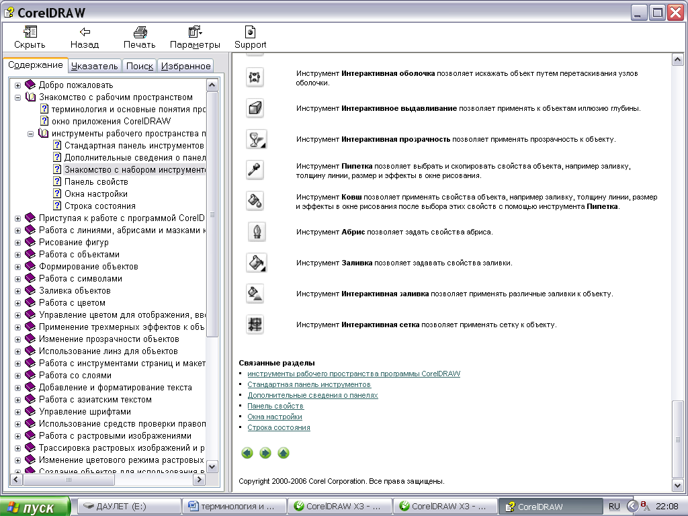Image resolution: width=688 pixels, height=516 pixels.
Task: Collapse инструменты рабочего пространства node
Action: [30, 134]
